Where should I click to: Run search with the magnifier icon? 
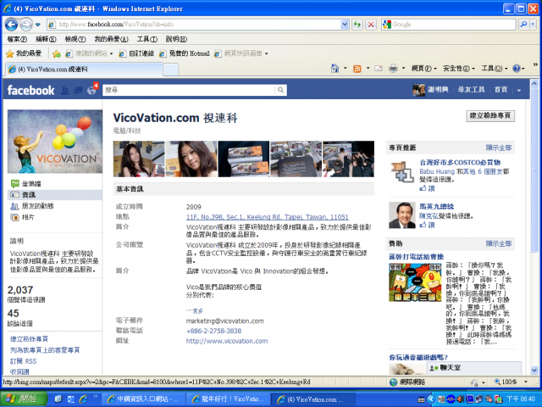(523, 25)
